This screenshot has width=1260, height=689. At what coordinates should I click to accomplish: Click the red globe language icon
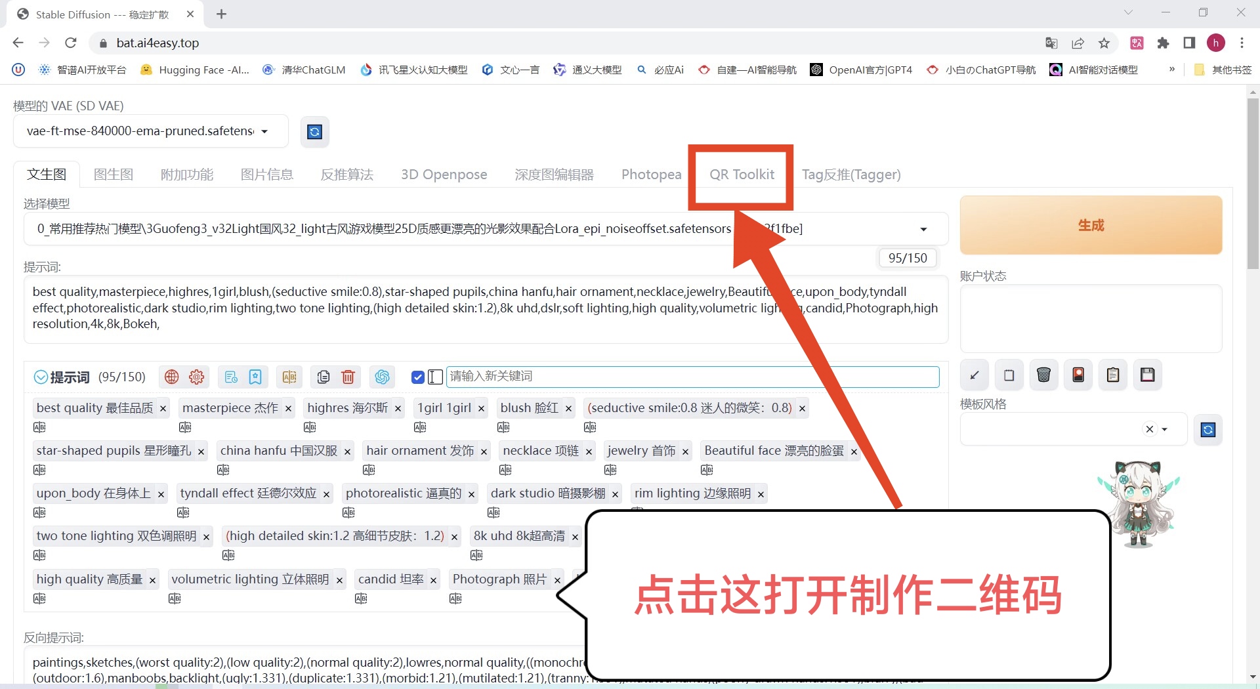click(x=171, y=377)
